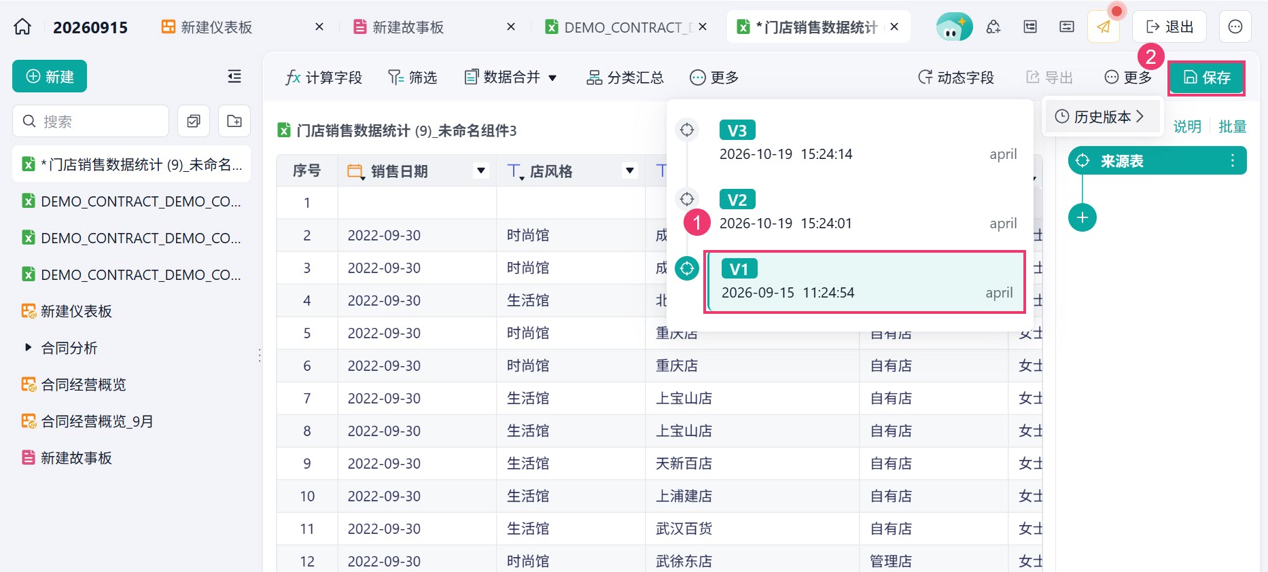1268x572 pixels.
Task: Click the 导出 toolbar item
Action: click(1049, 77)
